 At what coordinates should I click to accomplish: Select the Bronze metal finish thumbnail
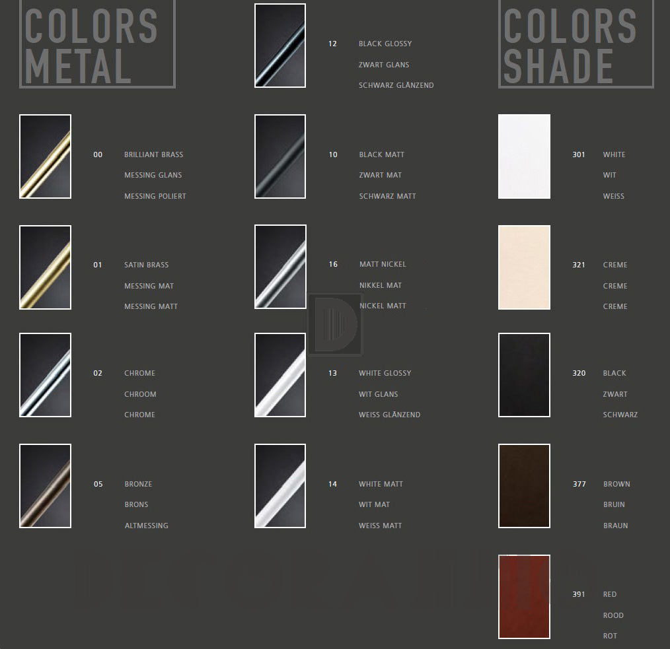click(45, 486)
